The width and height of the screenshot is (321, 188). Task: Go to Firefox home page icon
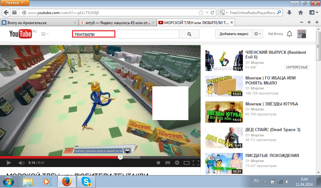301,13
